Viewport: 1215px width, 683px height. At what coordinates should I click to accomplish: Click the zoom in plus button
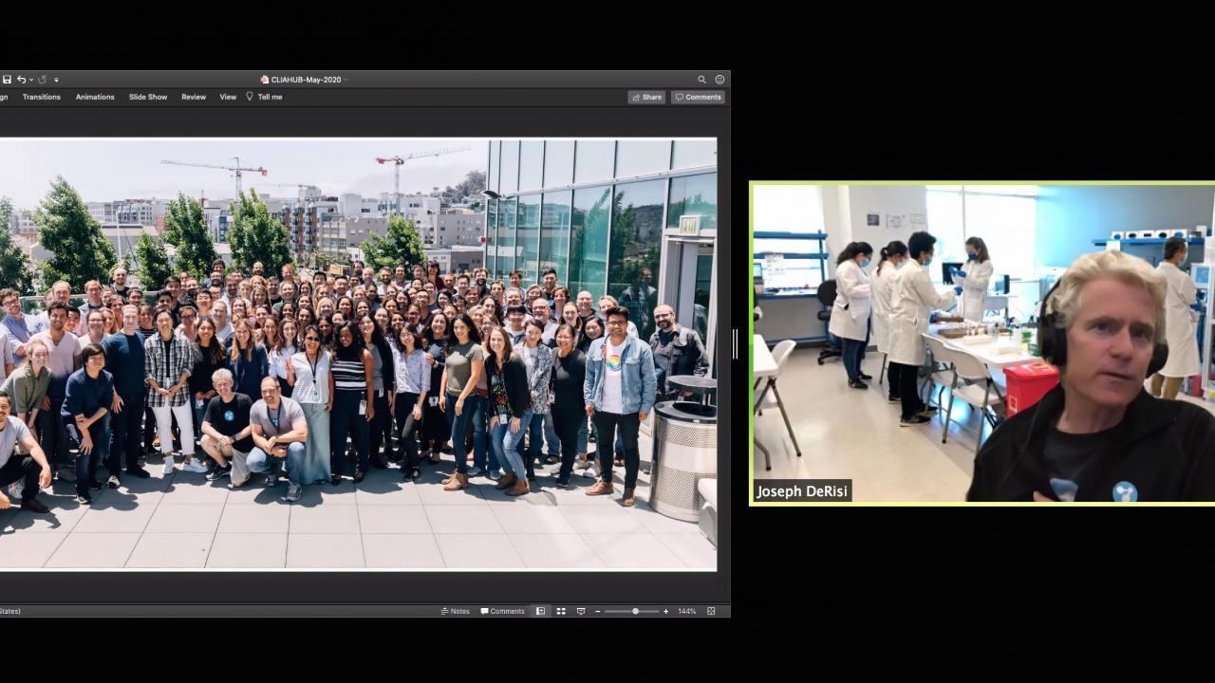[665, 611]
